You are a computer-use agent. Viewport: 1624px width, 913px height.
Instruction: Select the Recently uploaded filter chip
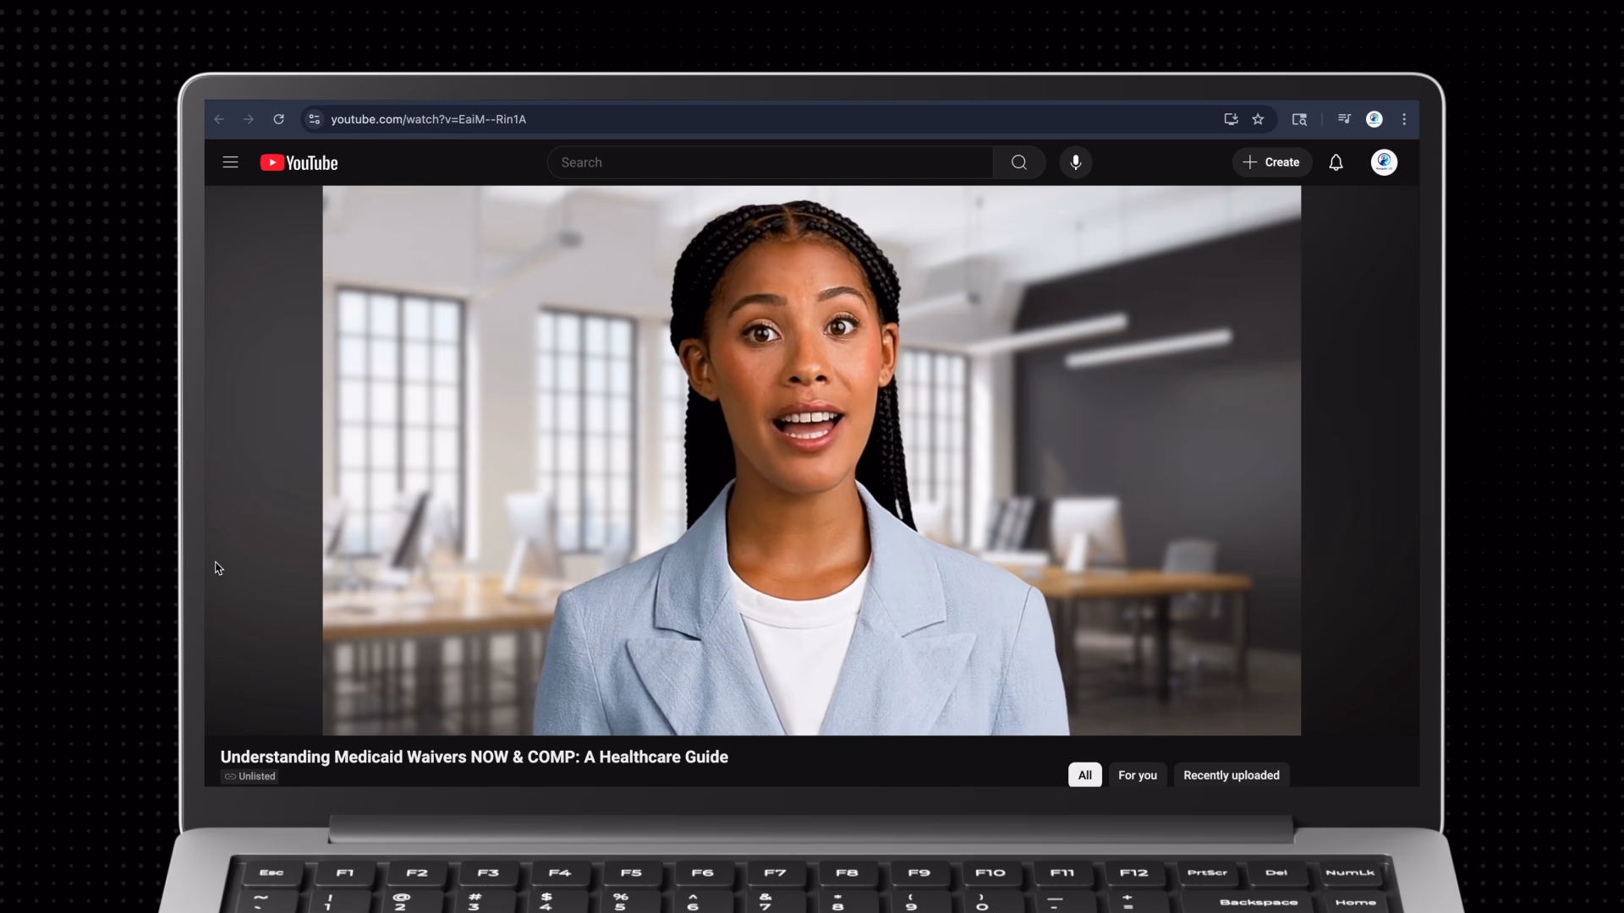1232,775
